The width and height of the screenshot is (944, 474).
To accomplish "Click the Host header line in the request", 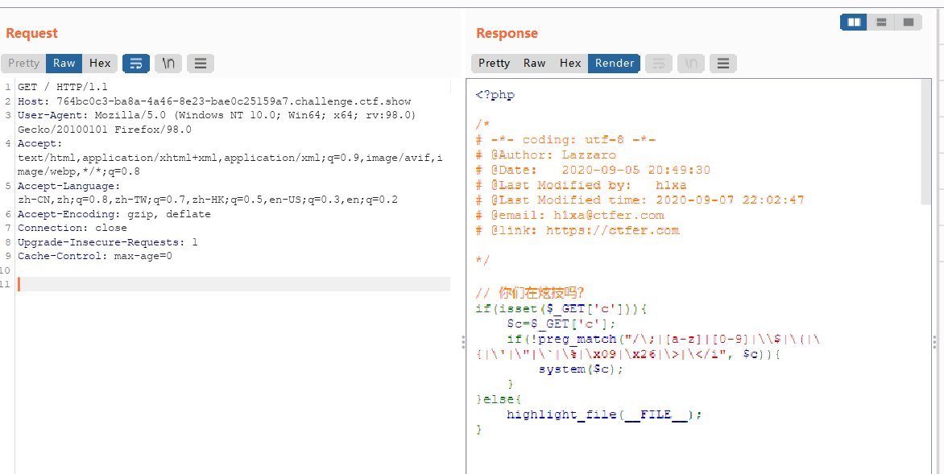I will tap(214, 101).
